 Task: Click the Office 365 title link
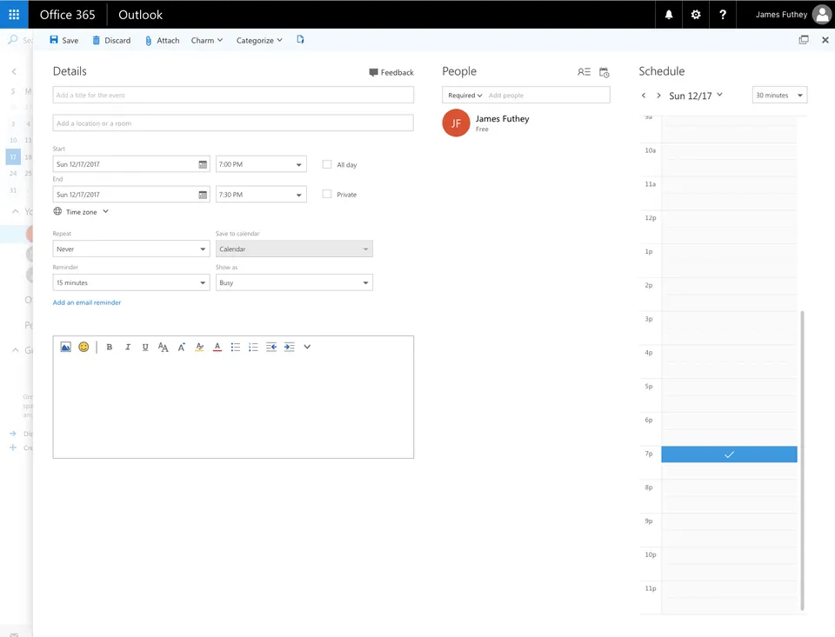pyautogui.click(x=67, y=15)
